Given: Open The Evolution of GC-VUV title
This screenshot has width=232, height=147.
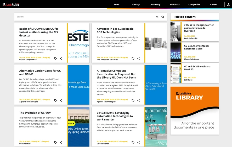Looking at the screenshot, I should pyautogui.click(x=35, y=113).
